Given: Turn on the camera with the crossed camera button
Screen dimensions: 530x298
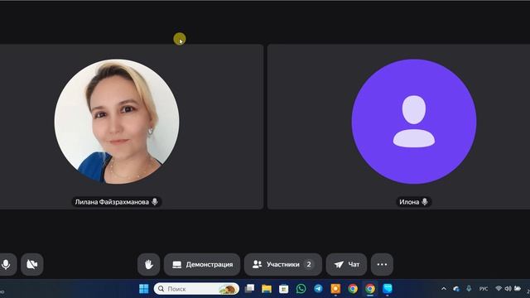Looking at the screenshot, I should 31,264.
